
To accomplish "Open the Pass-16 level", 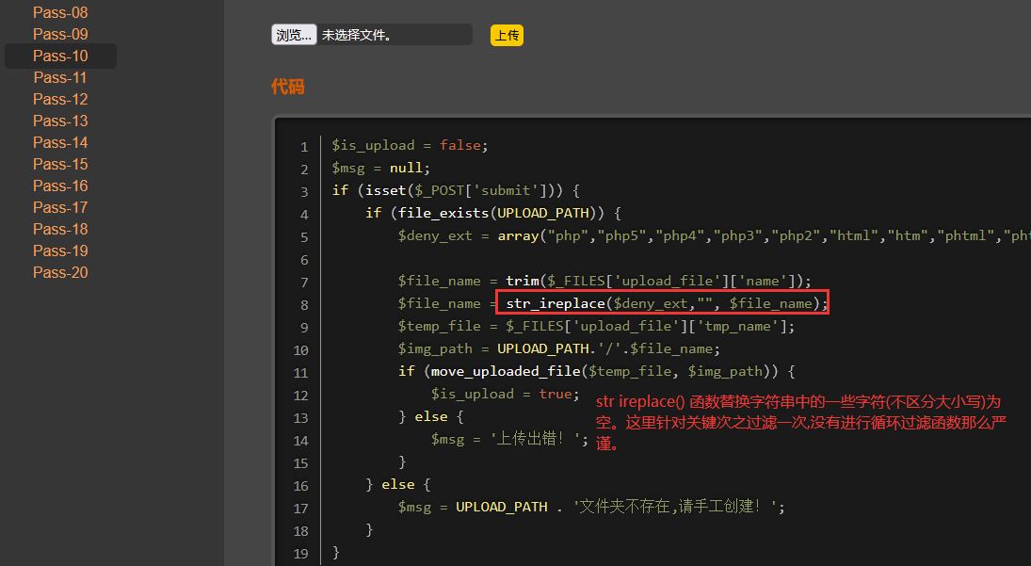I will pyautogui.click(x=60, y=186).
